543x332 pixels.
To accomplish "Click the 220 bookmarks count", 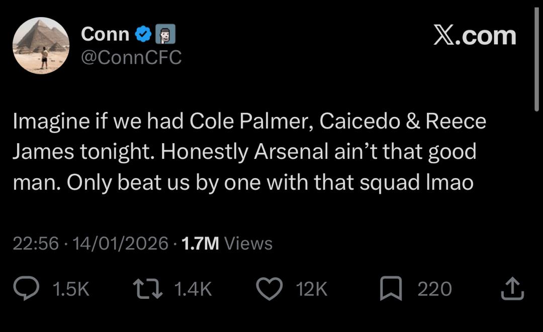I will [434, 289].
